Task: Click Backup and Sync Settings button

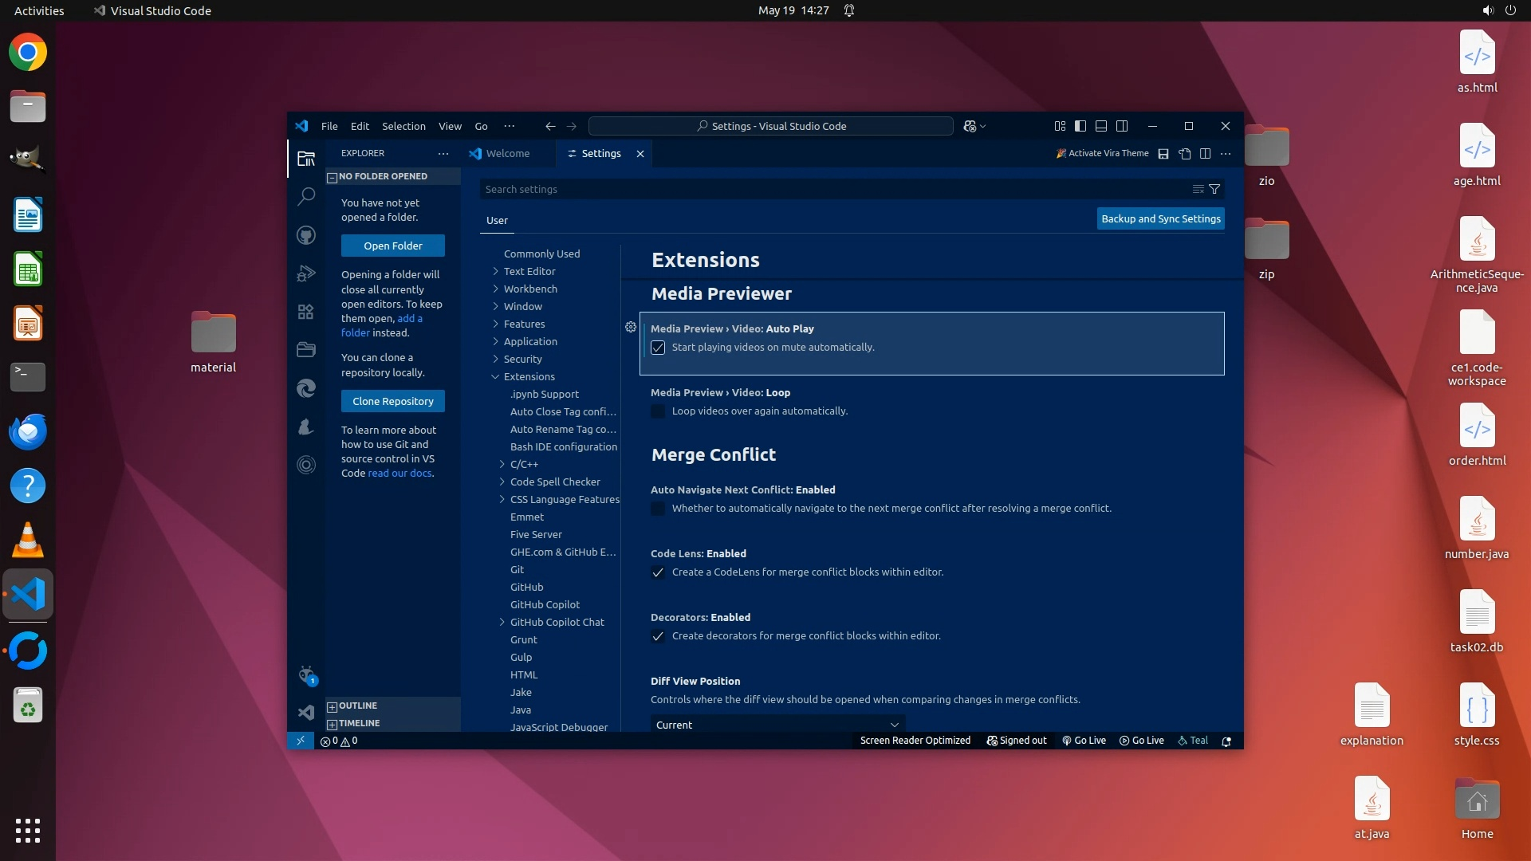Action: [x=1160, y=219]
